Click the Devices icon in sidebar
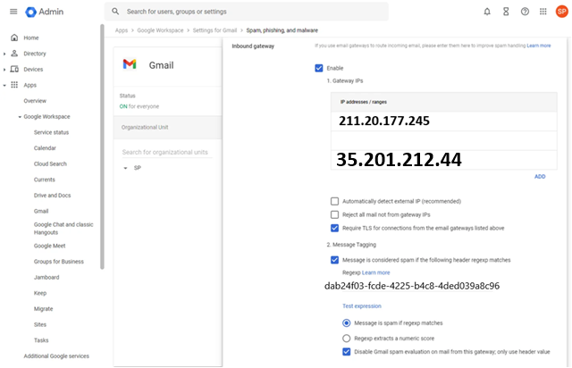The height and width of the screenshot is (368, 572). click(x=14, y=69)
